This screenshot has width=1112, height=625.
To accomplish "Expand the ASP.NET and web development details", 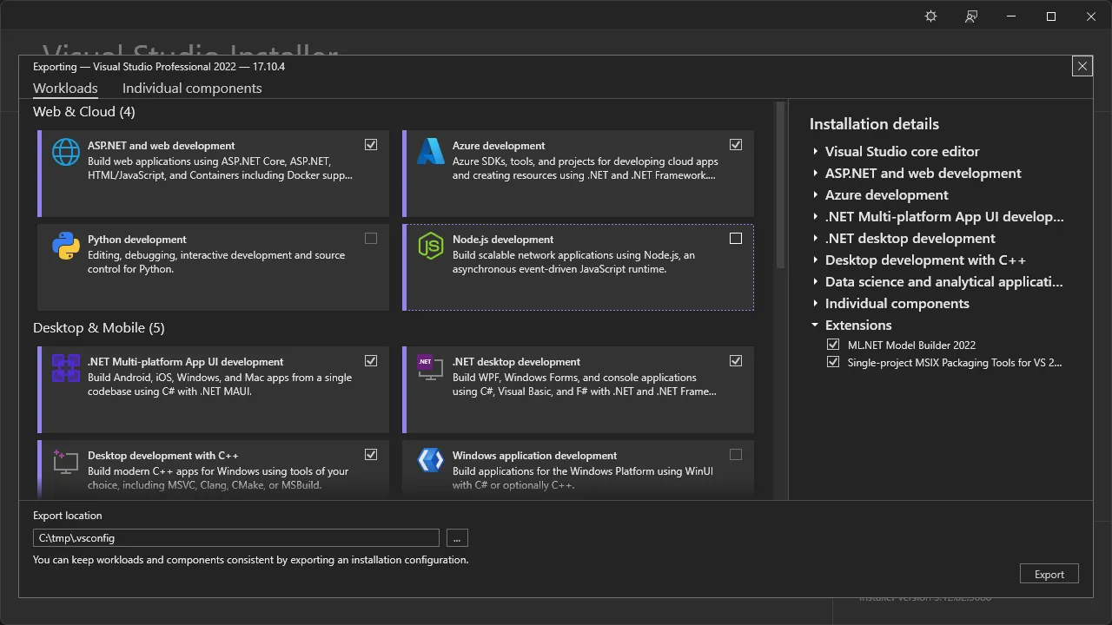I will 815,173.
